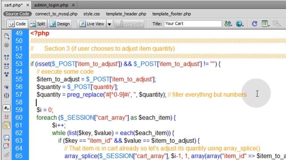Toggle Highlight Invalid Code icon
This screenshot has width=286, height=160.
[7, 116]
